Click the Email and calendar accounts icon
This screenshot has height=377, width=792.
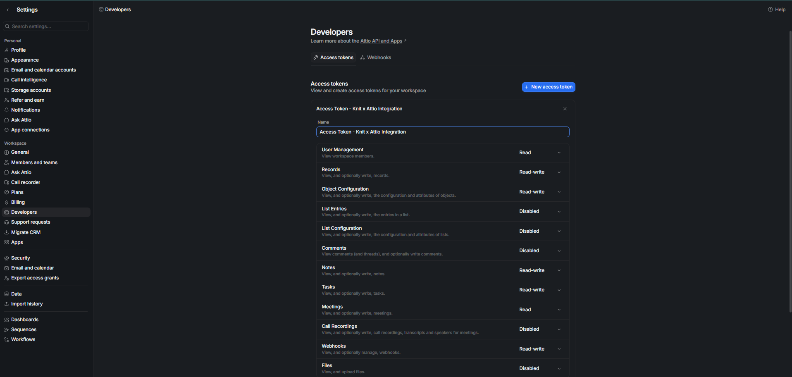[x=7, y=70]
